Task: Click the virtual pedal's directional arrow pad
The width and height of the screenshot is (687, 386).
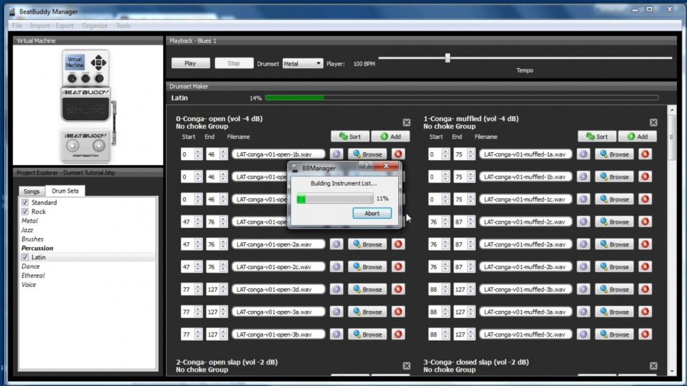Action: [99, 62]
